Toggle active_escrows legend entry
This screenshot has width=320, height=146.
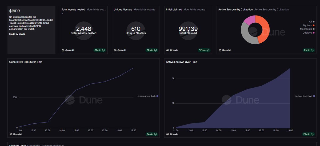click(305, 96)
